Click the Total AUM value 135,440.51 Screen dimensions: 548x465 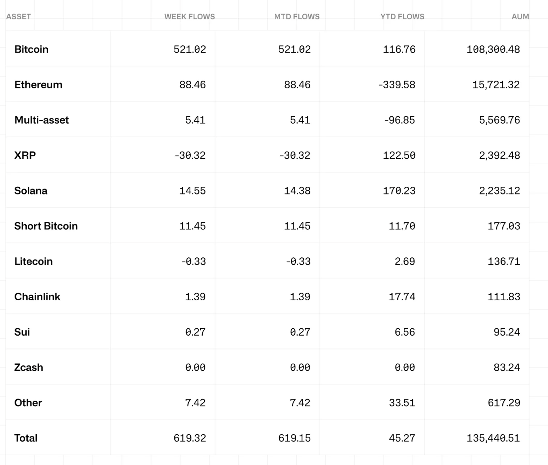click(493, 438)
